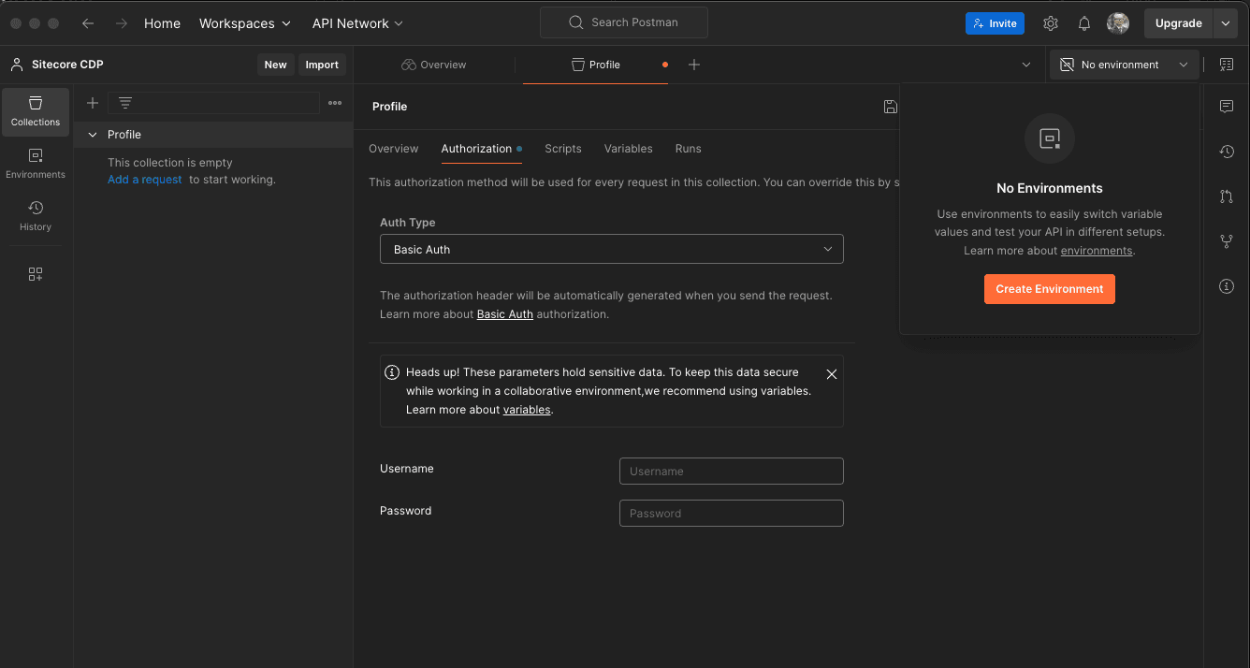Expand the Auth Type dropdown
The width and height of the screenshot is (1250, 668).
(611, 249)
